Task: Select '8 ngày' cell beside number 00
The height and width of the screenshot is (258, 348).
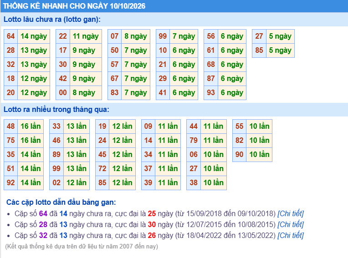Action: coord(86,93)
